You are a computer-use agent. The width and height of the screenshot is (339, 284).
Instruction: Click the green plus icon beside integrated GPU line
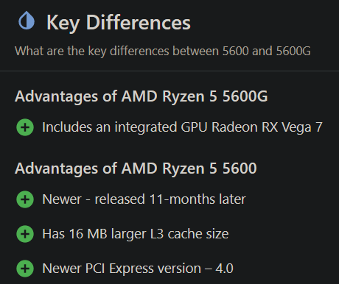coord(25,127)
